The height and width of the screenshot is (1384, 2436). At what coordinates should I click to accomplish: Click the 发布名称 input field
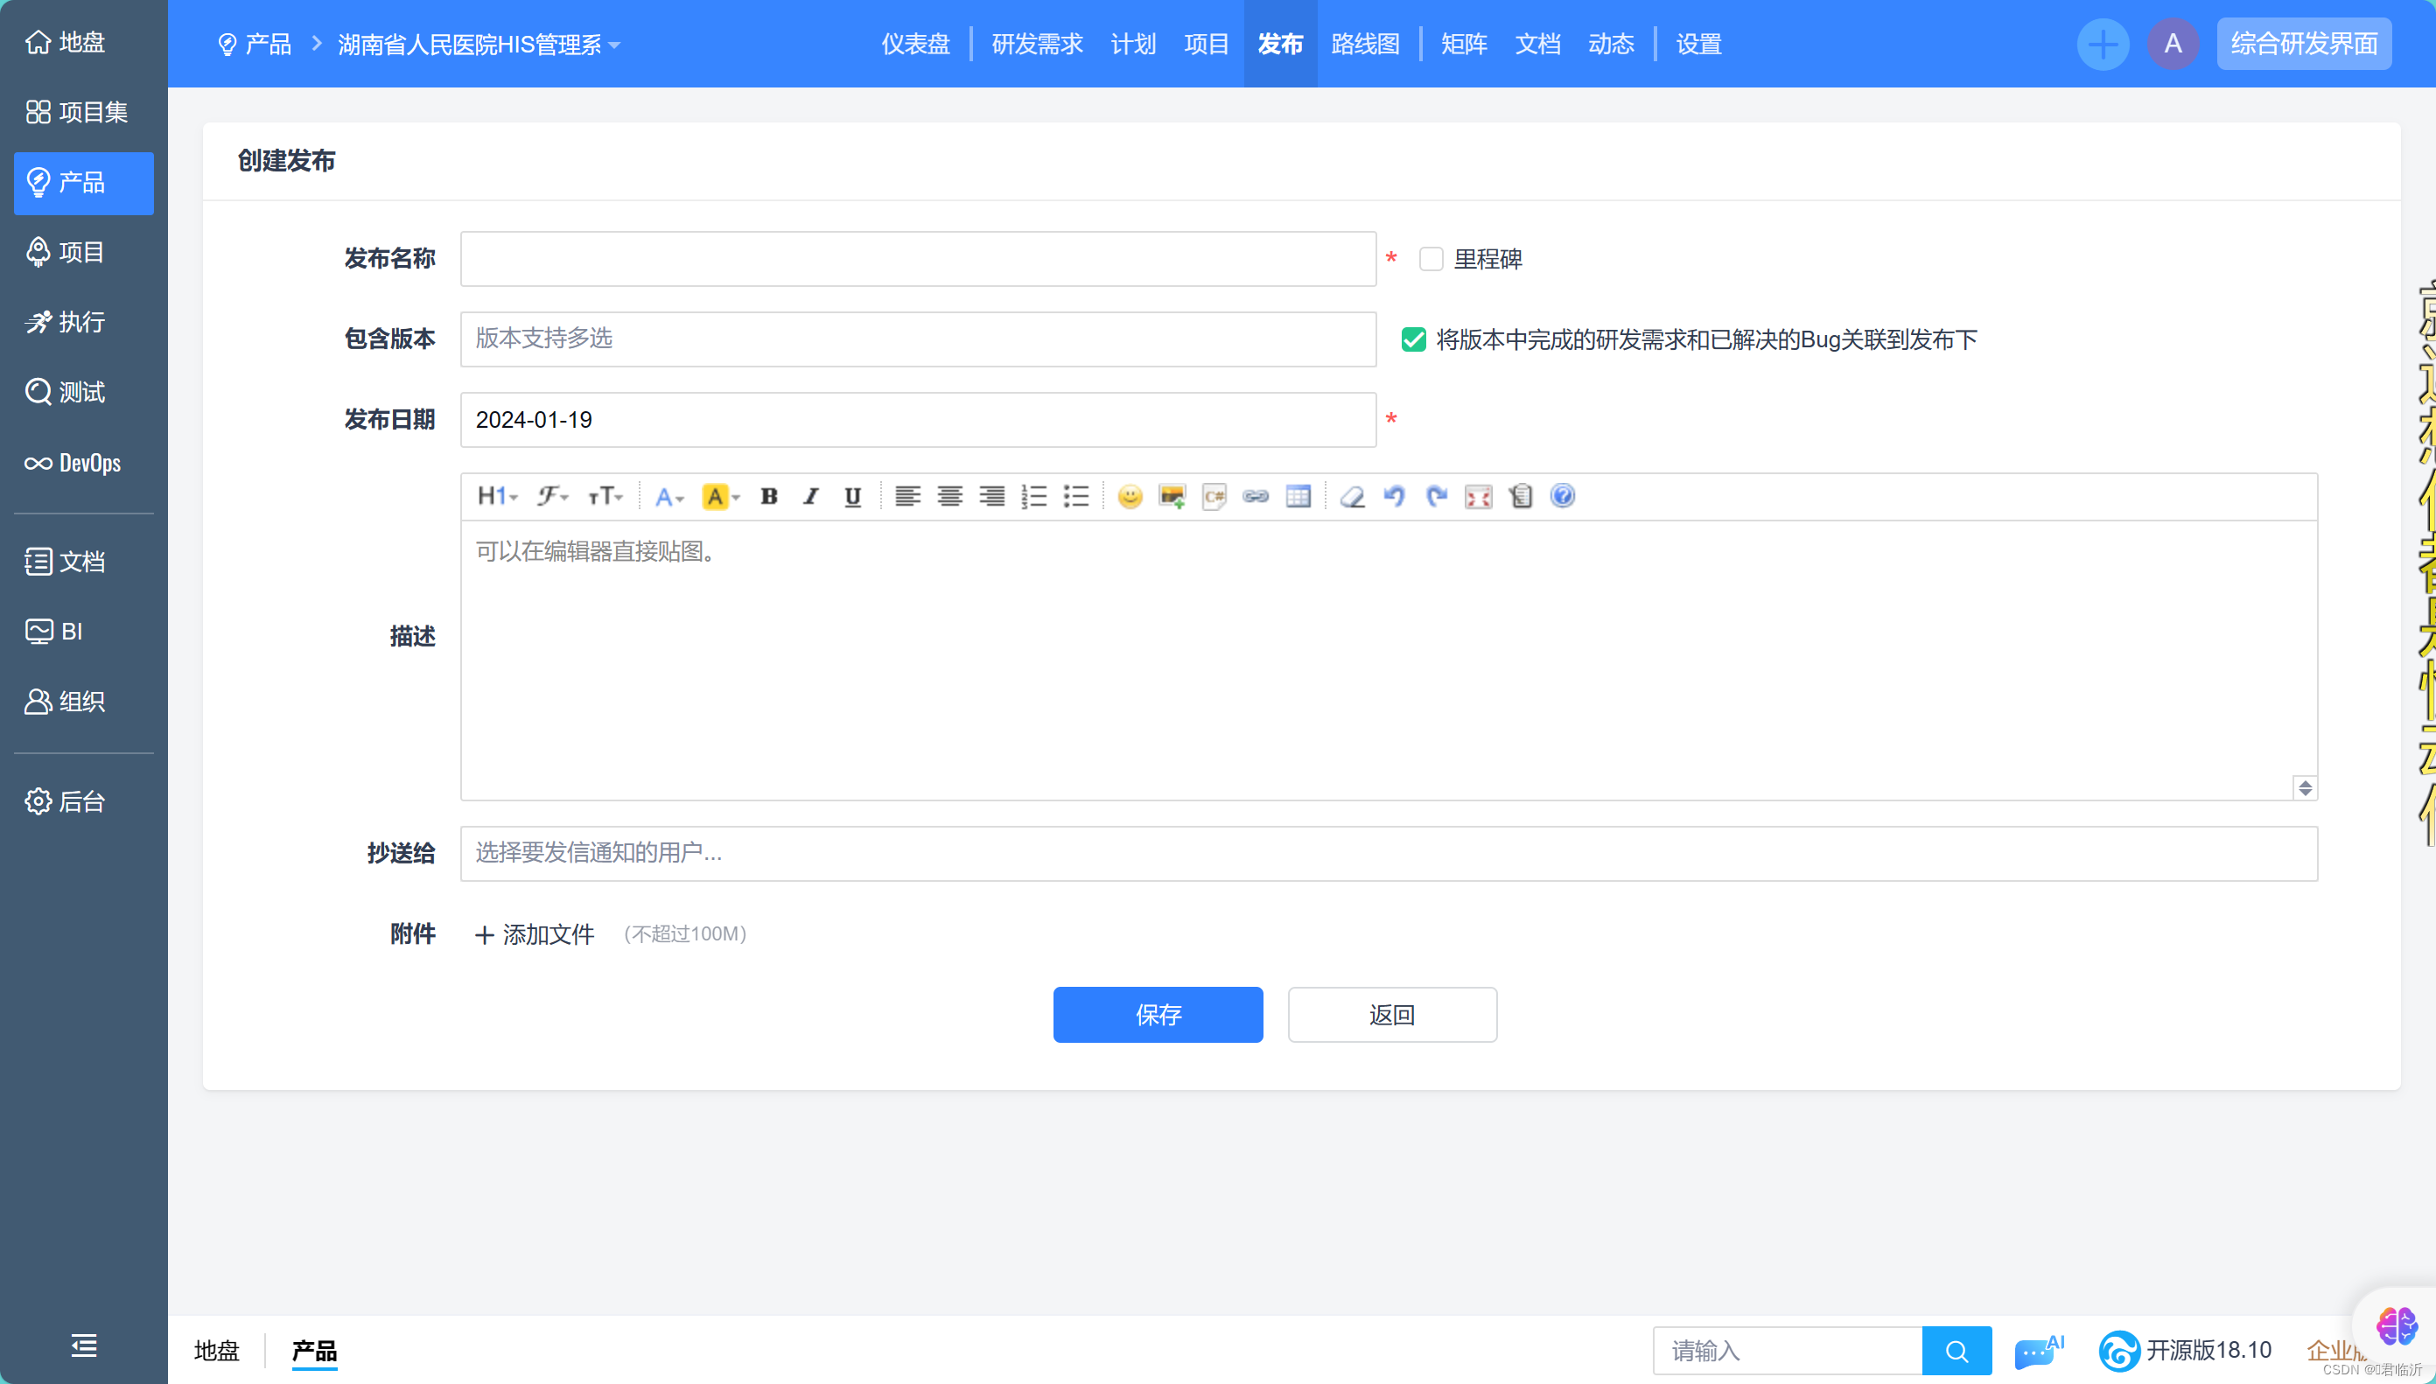click(917, 259)
